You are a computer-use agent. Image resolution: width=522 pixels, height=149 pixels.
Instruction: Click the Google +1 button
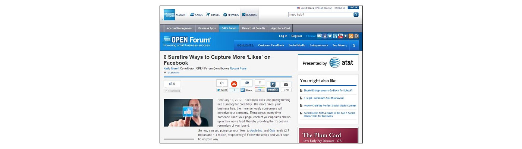point(260,90)
